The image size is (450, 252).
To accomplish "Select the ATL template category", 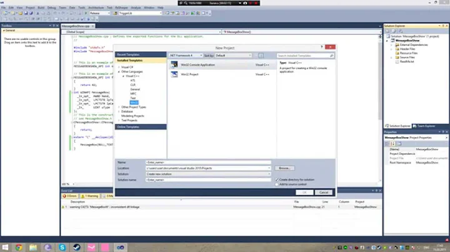I will click(132, 80).
